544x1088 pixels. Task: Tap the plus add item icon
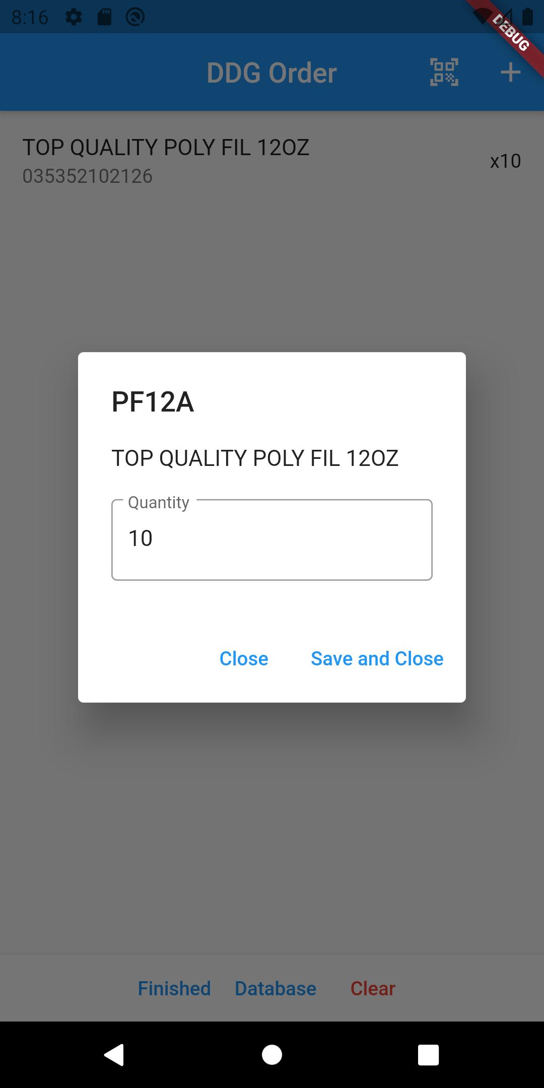510,72
